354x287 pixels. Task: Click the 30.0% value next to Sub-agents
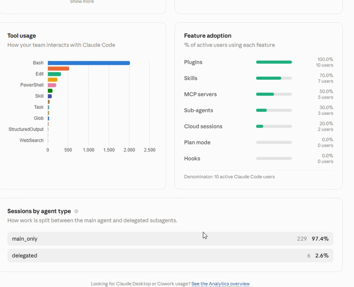tap(326, 108)
